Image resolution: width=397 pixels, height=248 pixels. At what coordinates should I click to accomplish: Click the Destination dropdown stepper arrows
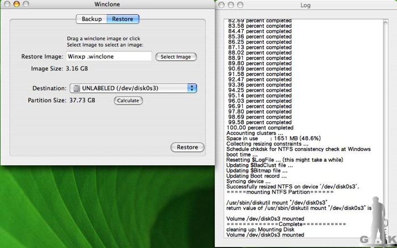[x=192, y=88]
